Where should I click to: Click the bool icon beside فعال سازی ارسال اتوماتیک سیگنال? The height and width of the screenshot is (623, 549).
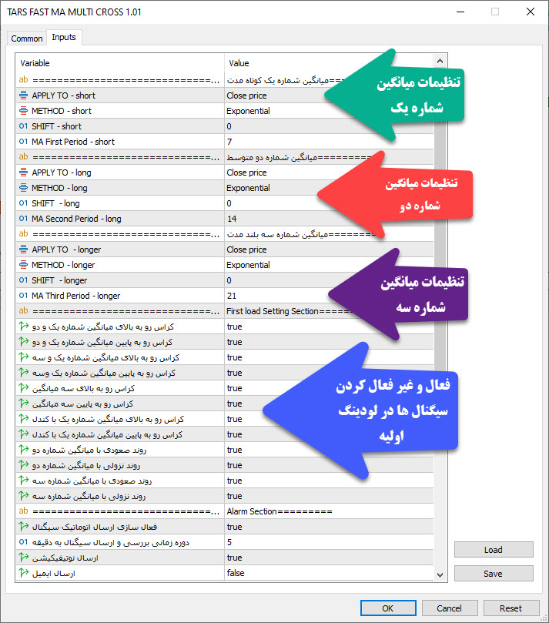pyautogui.click(x=23, y=527)
